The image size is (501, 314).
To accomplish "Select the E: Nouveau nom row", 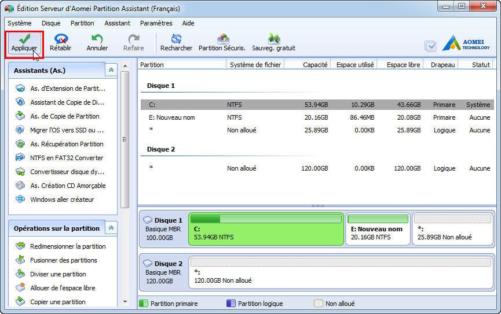I will pyautogui.click(x=317, y=117).
